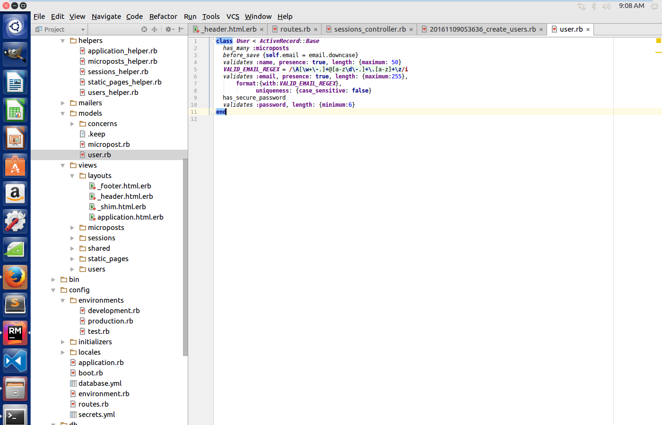The height and width of the screenshot is (425, 662).
Task: Open Visual Studio Code from the dock
Action: click(x=15, y=361)
